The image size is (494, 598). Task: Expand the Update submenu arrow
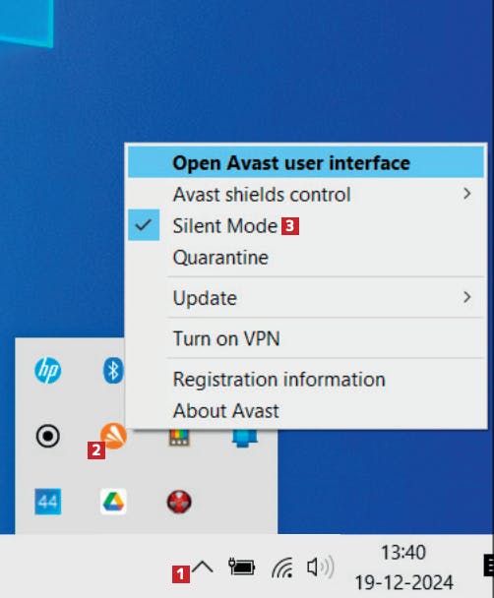pos(467,297)
